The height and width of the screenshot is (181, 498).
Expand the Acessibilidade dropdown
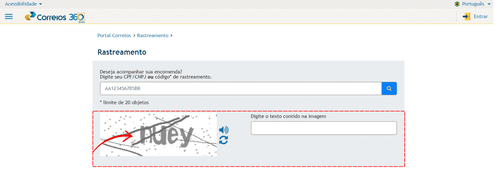[x=23, y=4]
